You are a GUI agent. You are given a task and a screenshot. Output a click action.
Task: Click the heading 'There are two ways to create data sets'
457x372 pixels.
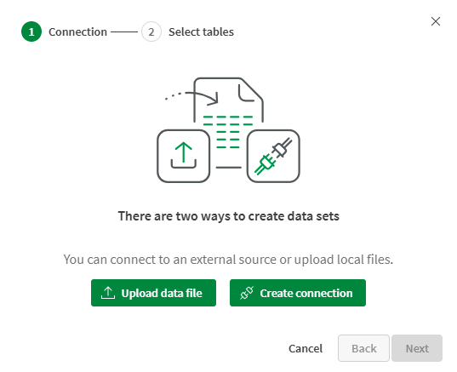[x=228, y=216]
